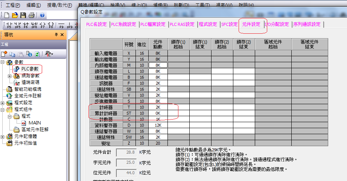
Task: Insert a coil with the F7 icon
Action: tap(42, 26)
